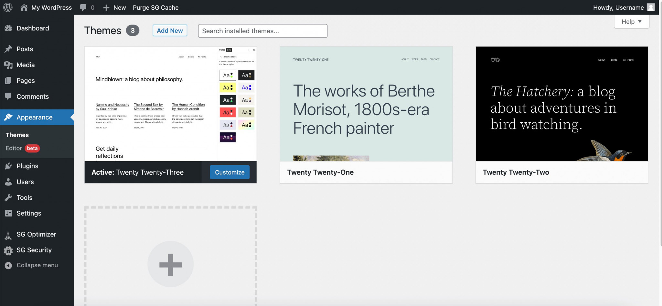Screen dimensions: 662x306
Task: Select the Settings menu item
Action: (x=29, y=213)
